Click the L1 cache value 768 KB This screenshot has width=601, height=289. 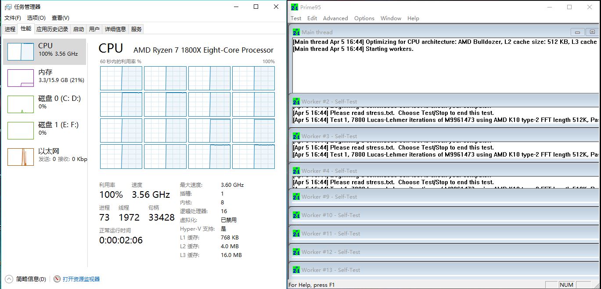[x=230, y=238]
